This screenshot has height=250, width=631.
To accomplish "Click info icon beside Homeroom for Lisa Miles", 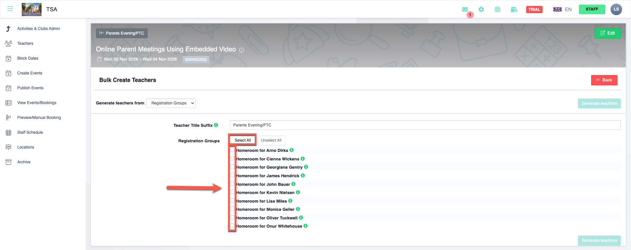I will point(290,201).
